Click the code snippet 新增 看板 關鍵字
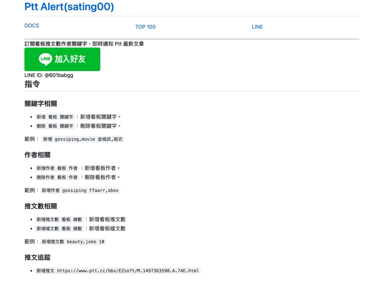386x281 pixels. click(55, 117)
